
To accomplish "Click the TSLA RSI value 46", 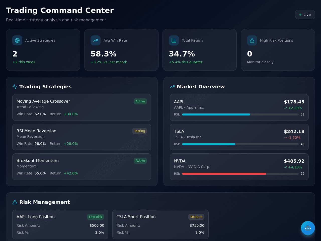I will coord(302,144).
